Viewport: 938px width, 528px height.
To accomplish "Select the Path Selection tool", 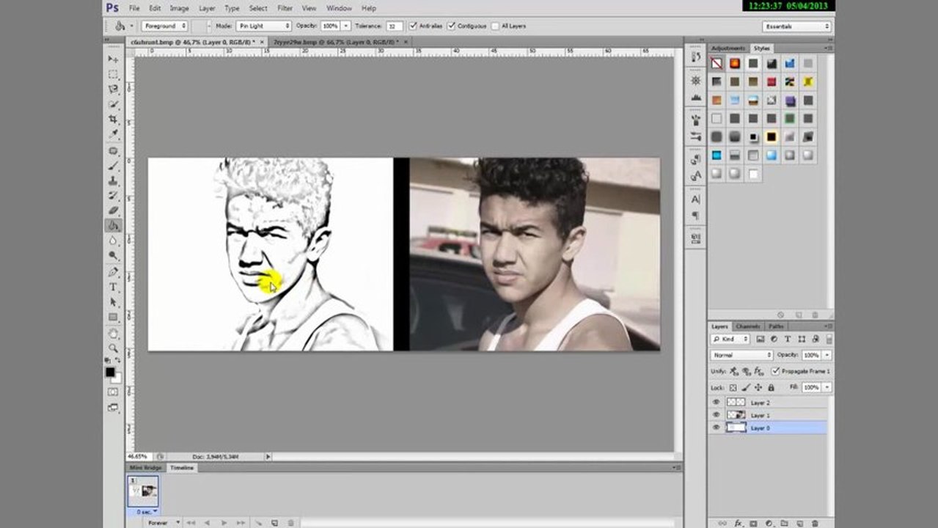I will point(113,302).
